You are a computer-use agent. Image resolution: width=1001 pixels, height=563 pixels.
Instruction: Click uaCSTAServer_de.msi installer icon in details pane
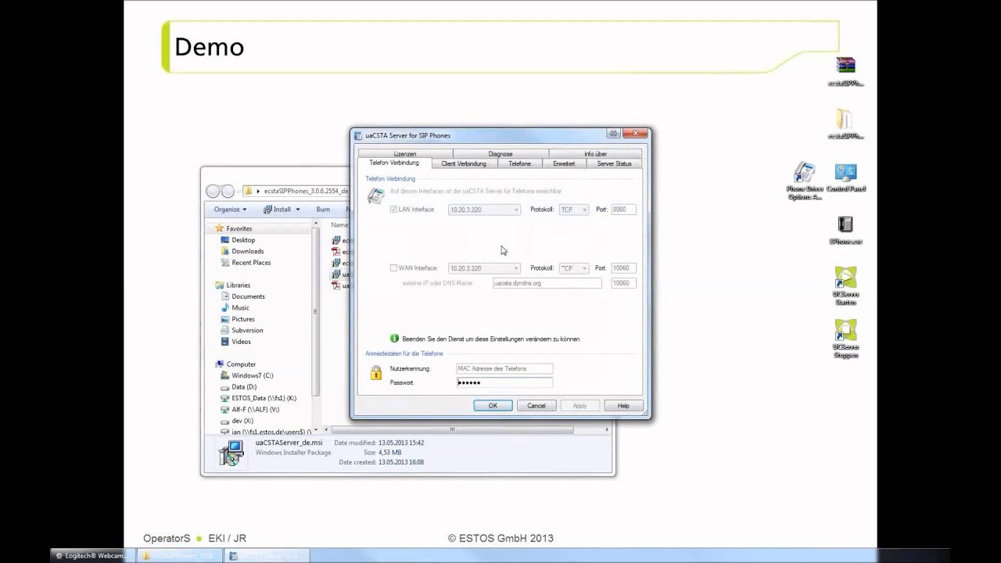[x=231, y=453]
